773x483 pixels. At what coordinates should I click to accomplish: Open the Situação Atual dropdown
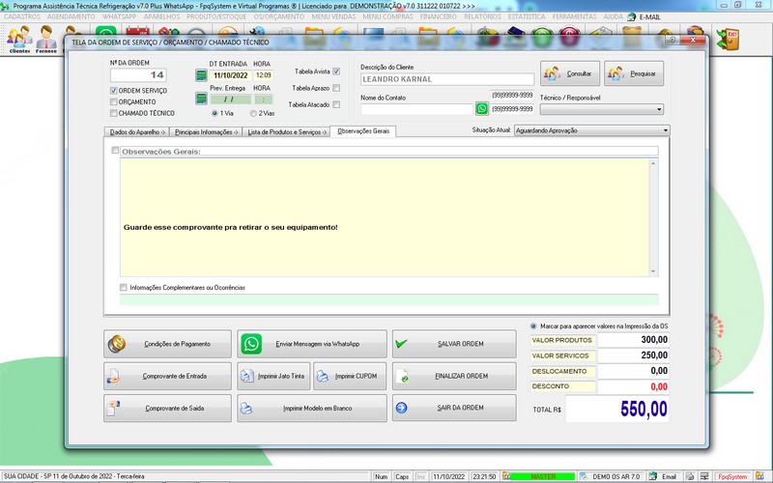pos(666,130)
